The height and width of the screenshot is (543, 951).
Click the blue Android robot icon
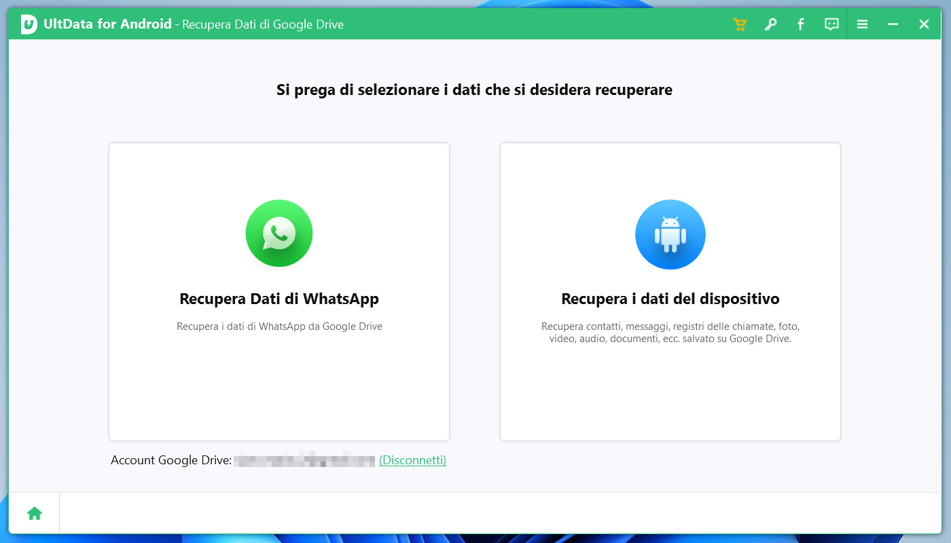[x=670, y=234]
